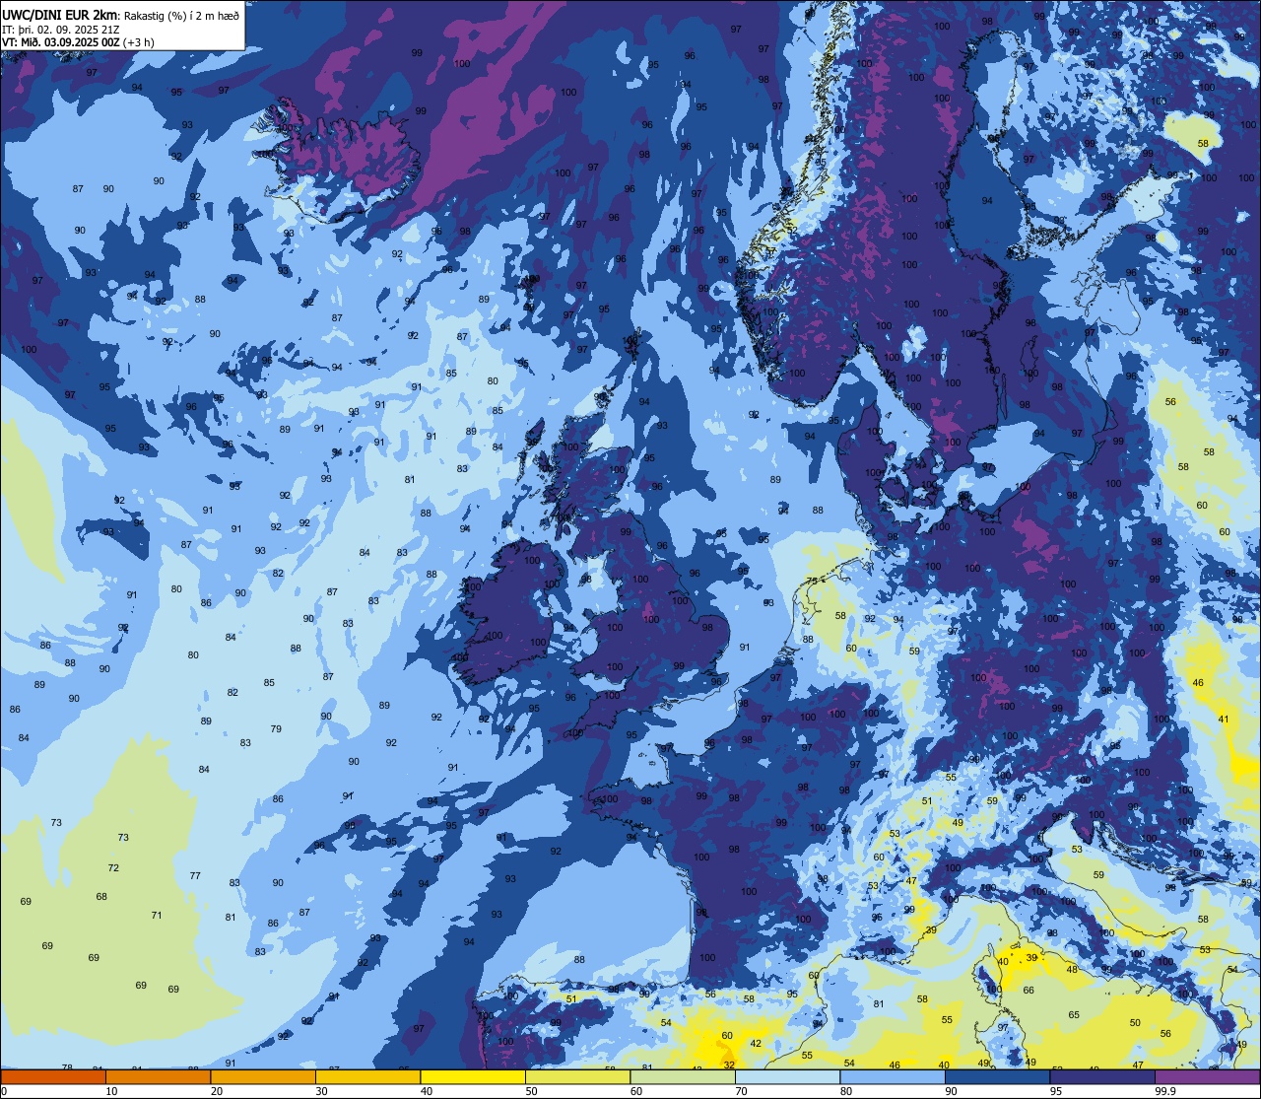The width and height of the screenshot is (1261, 1099).
Task: Click the humidity value "41" on the map
Action: tap(1224, 719)
